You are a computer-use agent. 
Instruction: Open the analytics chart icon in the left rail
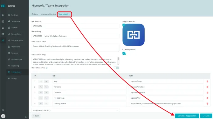(3, 15)
